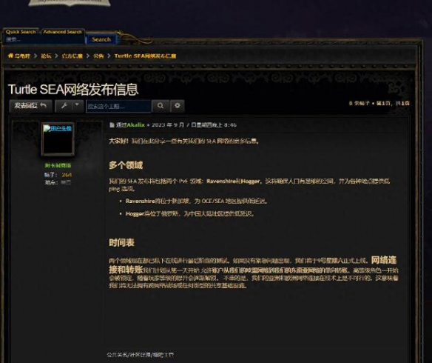Click the post document icon beside Akalix

pyautogui.click(x=112, y=125)
